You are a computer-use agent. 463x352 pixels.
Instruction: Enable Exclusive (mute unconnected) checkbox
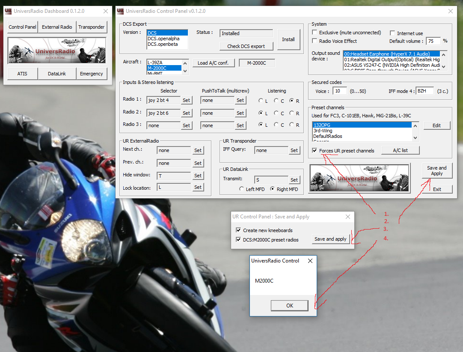coord(315,32)
